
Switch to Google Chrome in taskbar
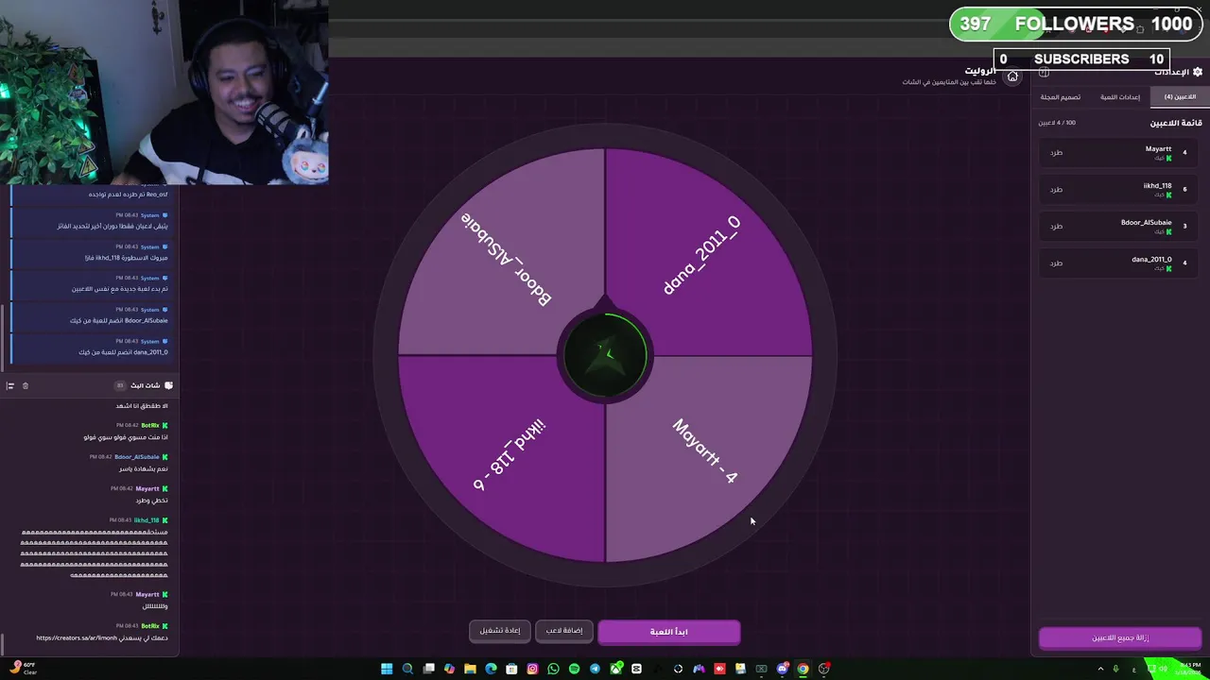pos(803,669)
